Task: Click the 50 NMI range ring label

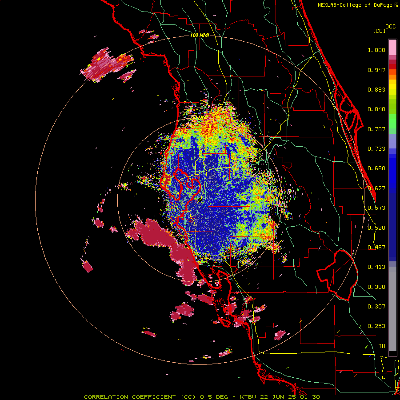Action: coord(199,117)
